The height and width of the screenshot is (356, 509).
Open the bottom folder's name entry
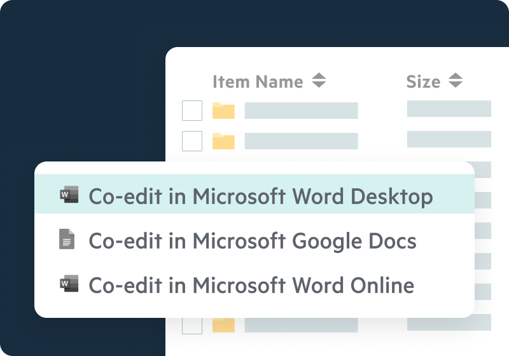point(301,325)
